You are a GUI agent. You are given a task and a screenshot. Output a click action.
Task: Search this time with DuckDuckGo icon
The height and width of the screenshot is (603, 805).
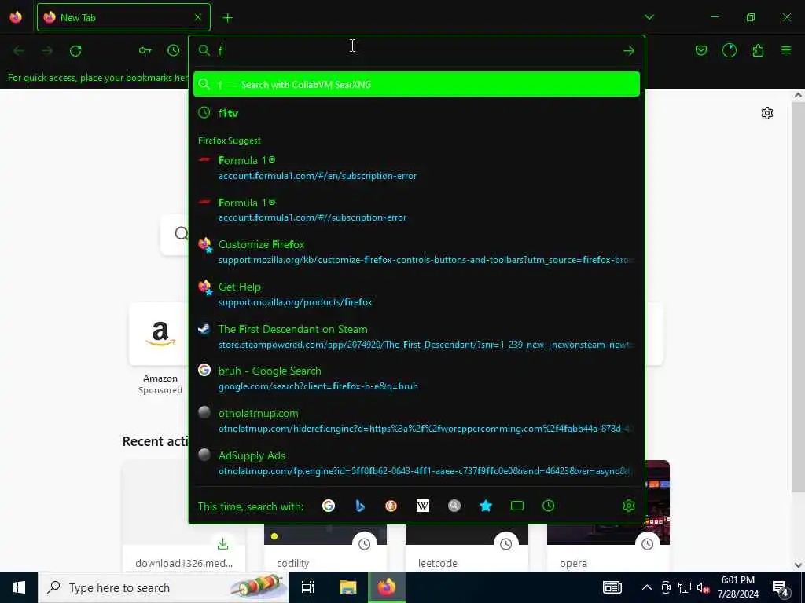391,506
